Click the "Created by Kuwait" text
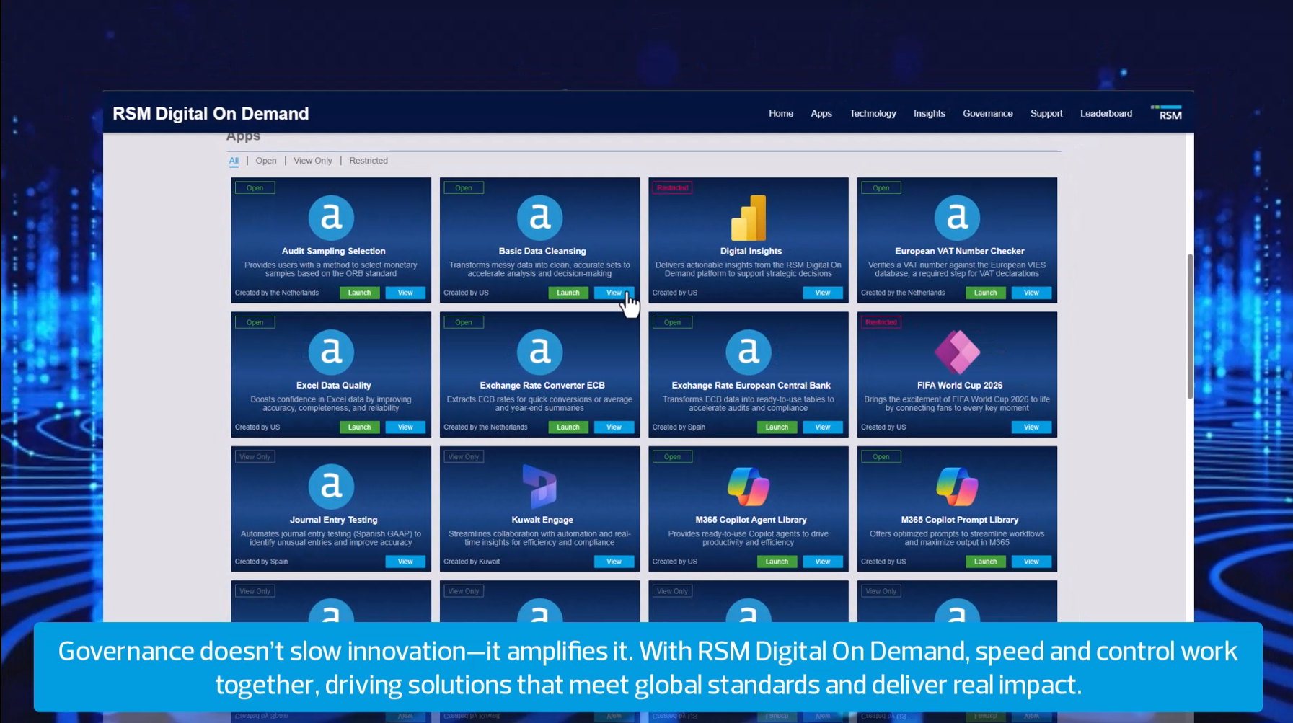This screenshot has height=723, width=1293. click(x=472, y=562)
